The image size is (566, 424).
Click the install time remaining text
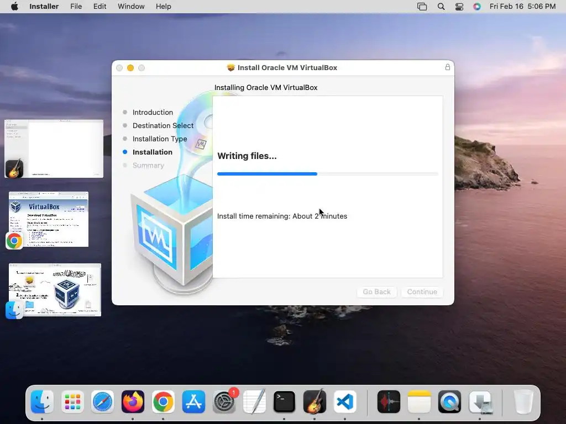[x=282, y=216]
